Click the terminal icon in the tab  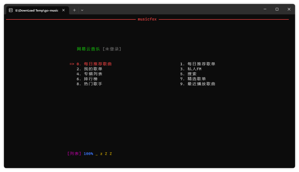pos(11,10)
